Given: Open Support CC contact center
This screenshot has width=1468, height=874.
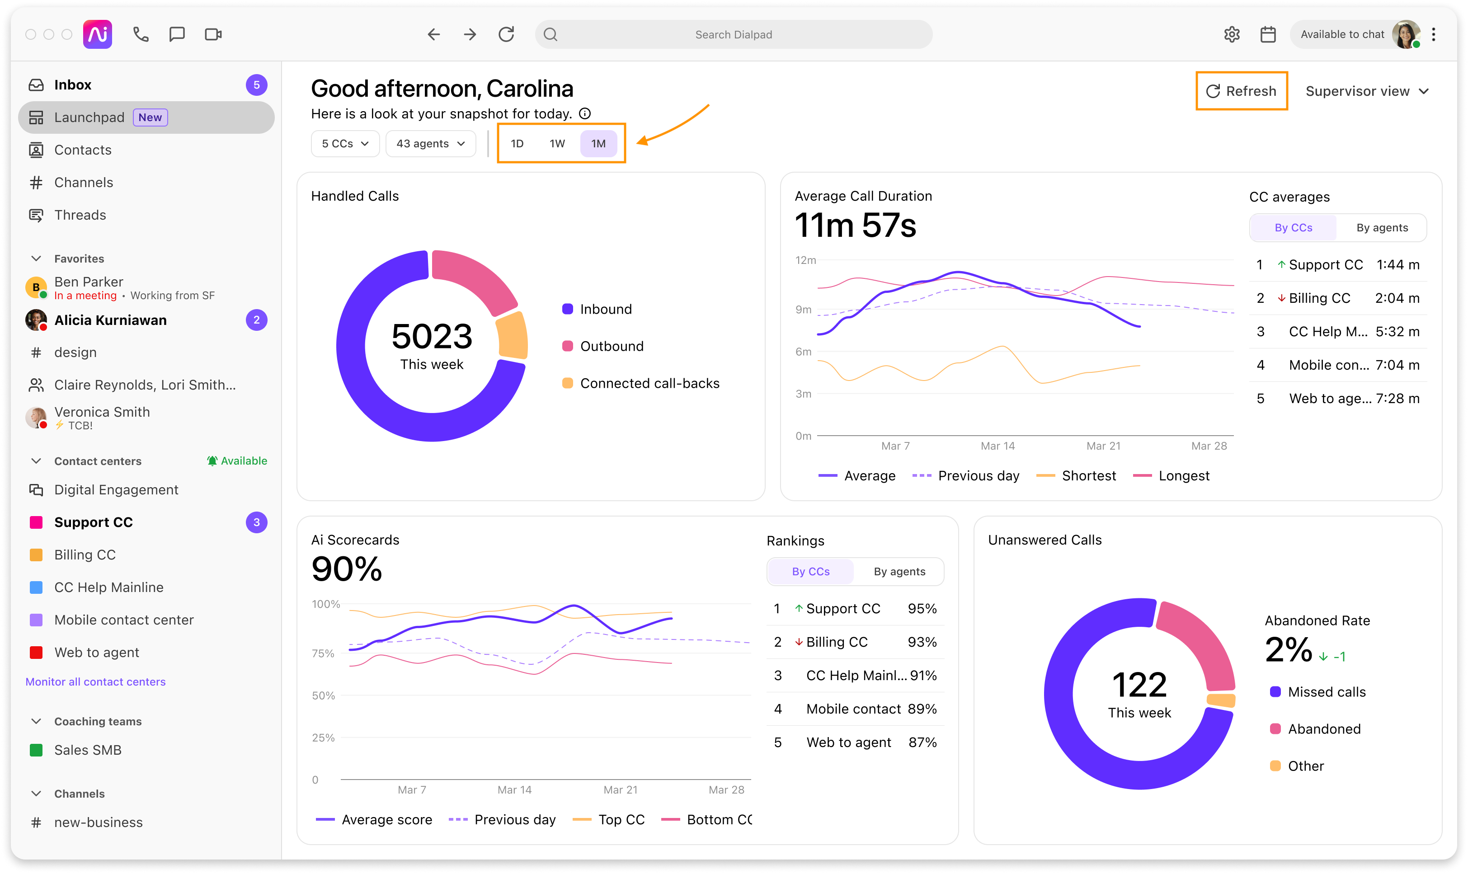Looking at the screenshot, I should tap(146, 522).
